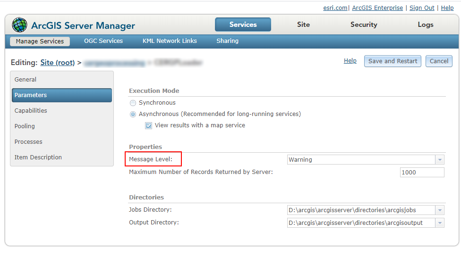Open the General settings section
The width and height of the screenshot is (461, 256).
click(62, 80)
